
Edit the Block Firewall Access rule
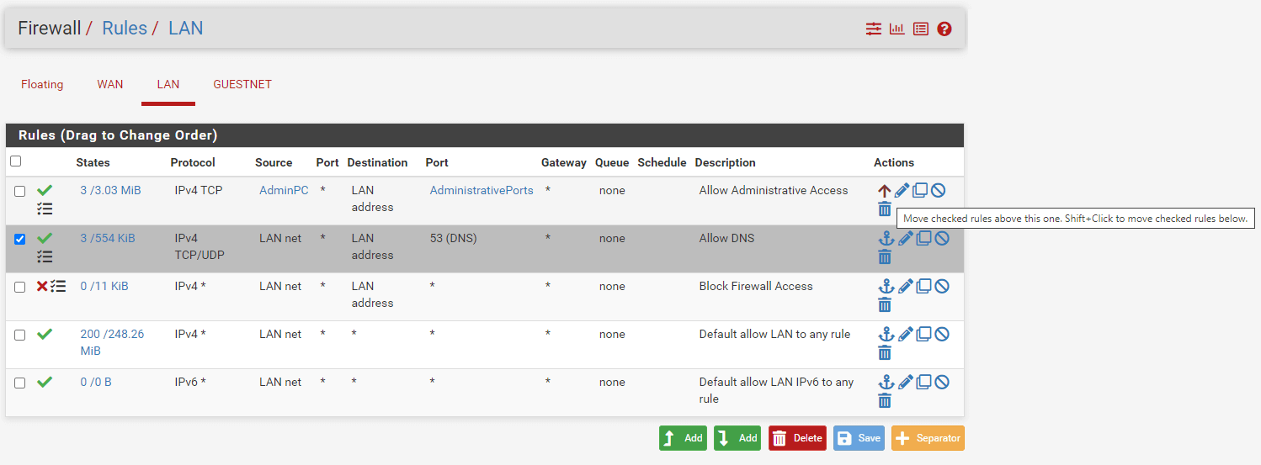tap(905, 287)
